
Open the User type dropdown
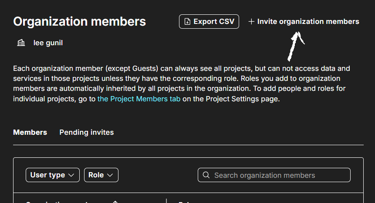53,175
